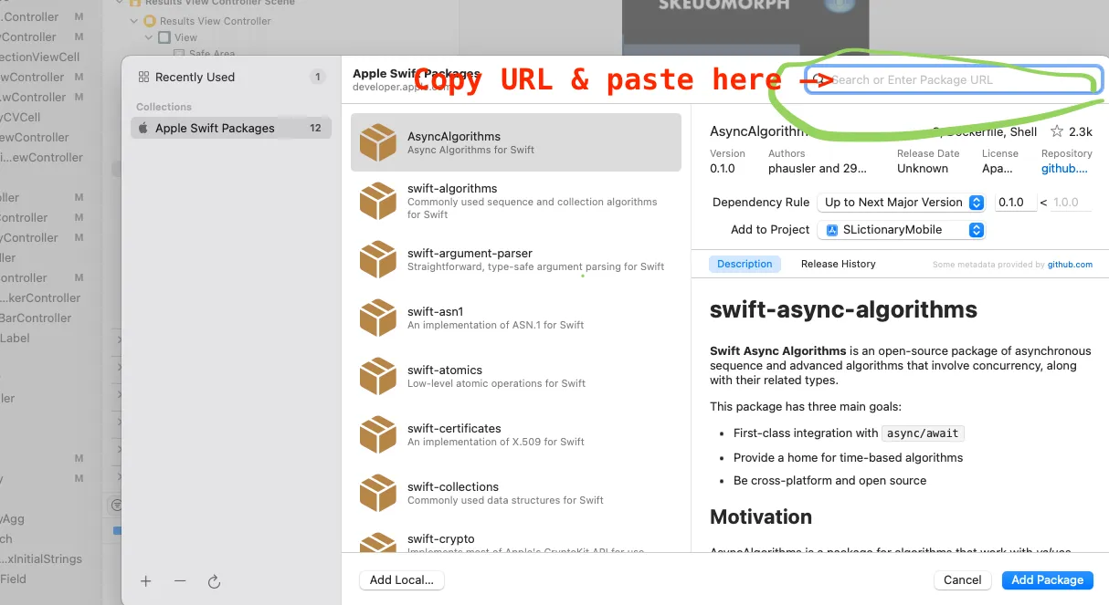Viewport: 1109px width, 605px height.
Task: Select Results View Controller in the outline
Action: (x=216, y=21)
